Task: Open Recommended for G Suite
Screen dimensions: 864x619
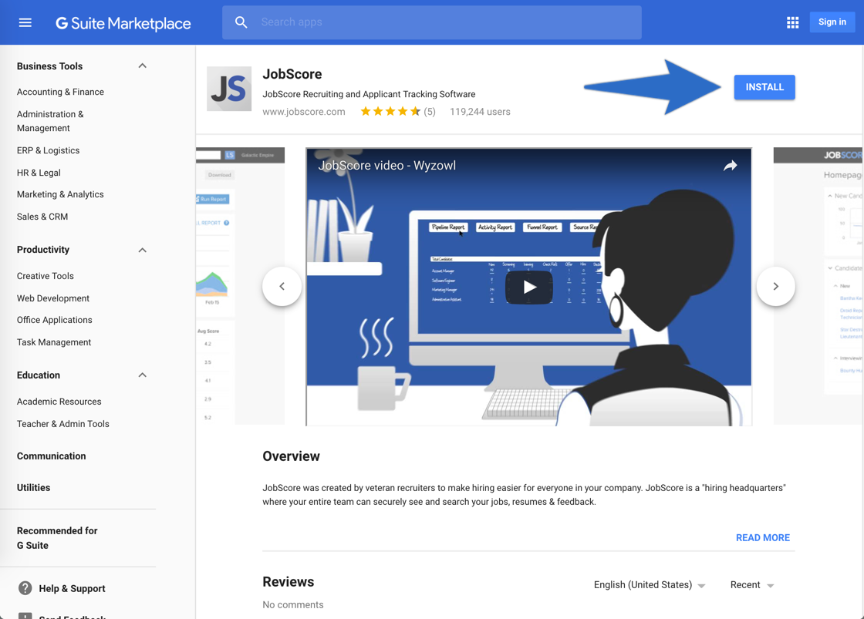Action: pyautogui.click(x=57, y=538)
